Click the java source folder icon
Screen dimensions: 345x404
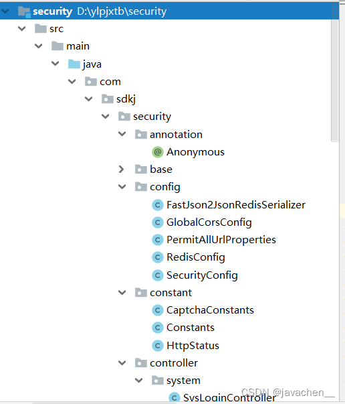(x=74, y=64)
